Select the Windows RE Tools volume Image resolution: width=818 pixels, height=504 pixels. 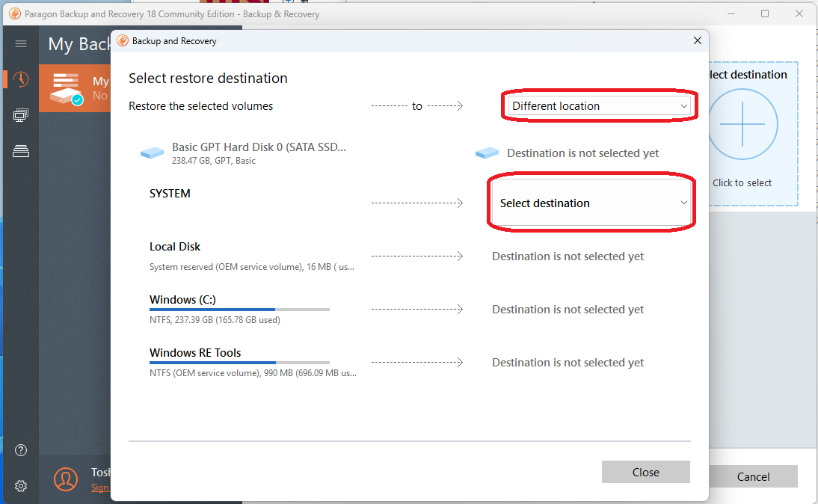click(x=195, y=353)
